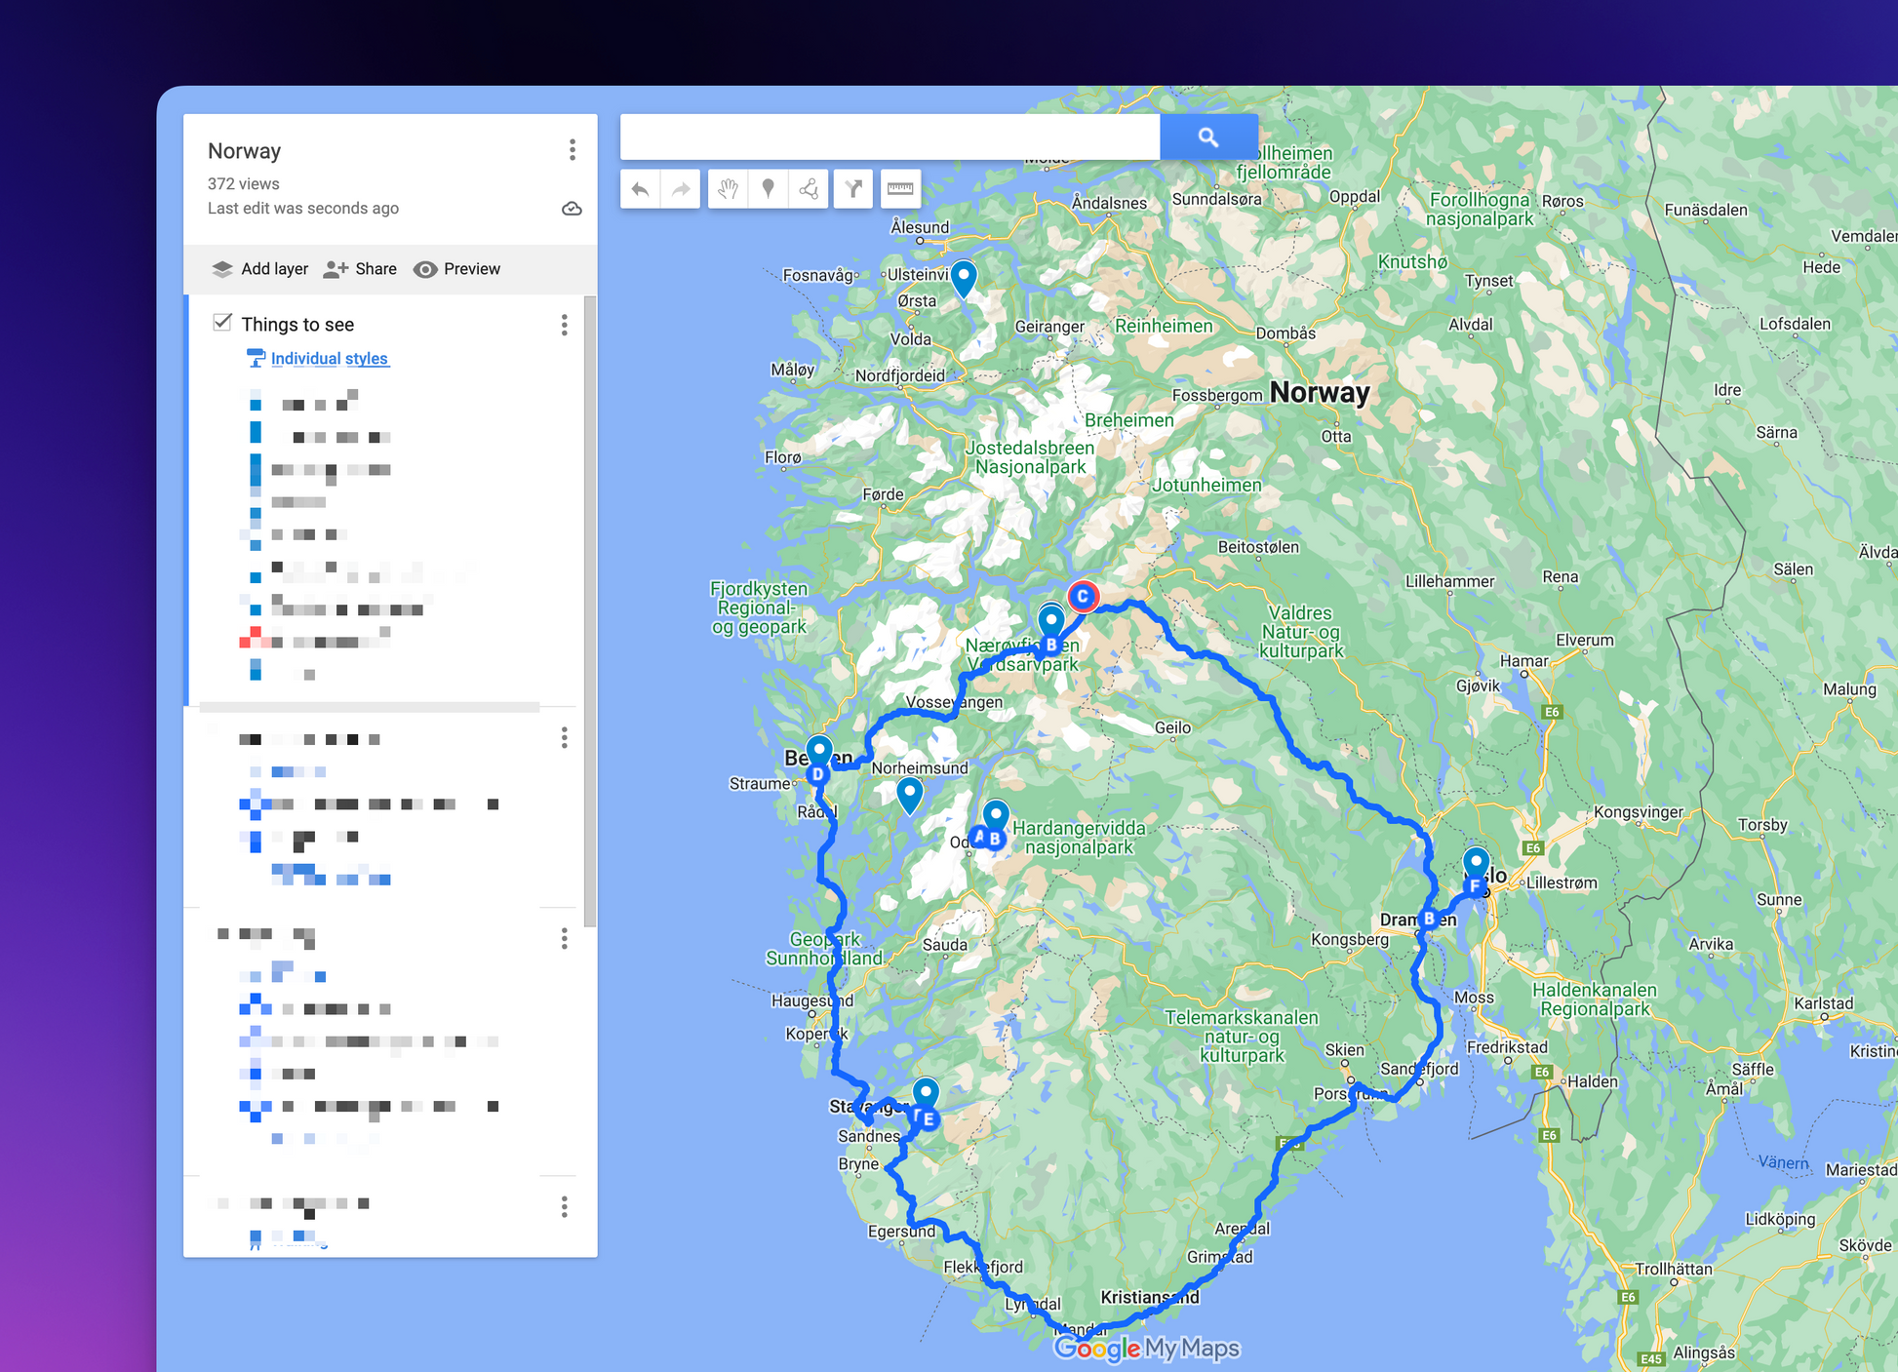Viewport: 1898px width, 1372px height.
Task: Select the hand pan tool
Action: click(728, 189)
